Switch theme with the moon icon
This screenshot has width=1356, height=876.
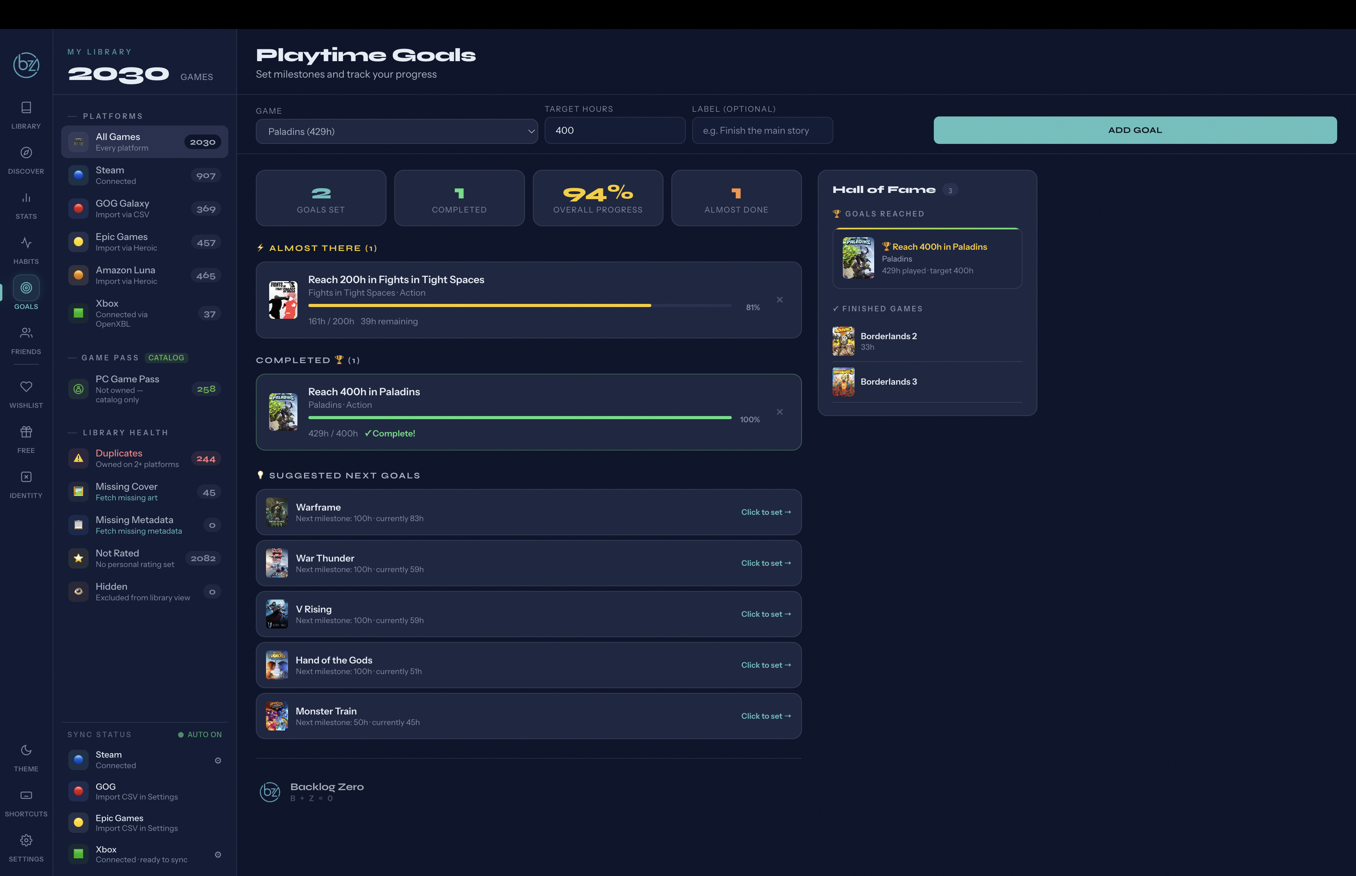click(26, 750)
